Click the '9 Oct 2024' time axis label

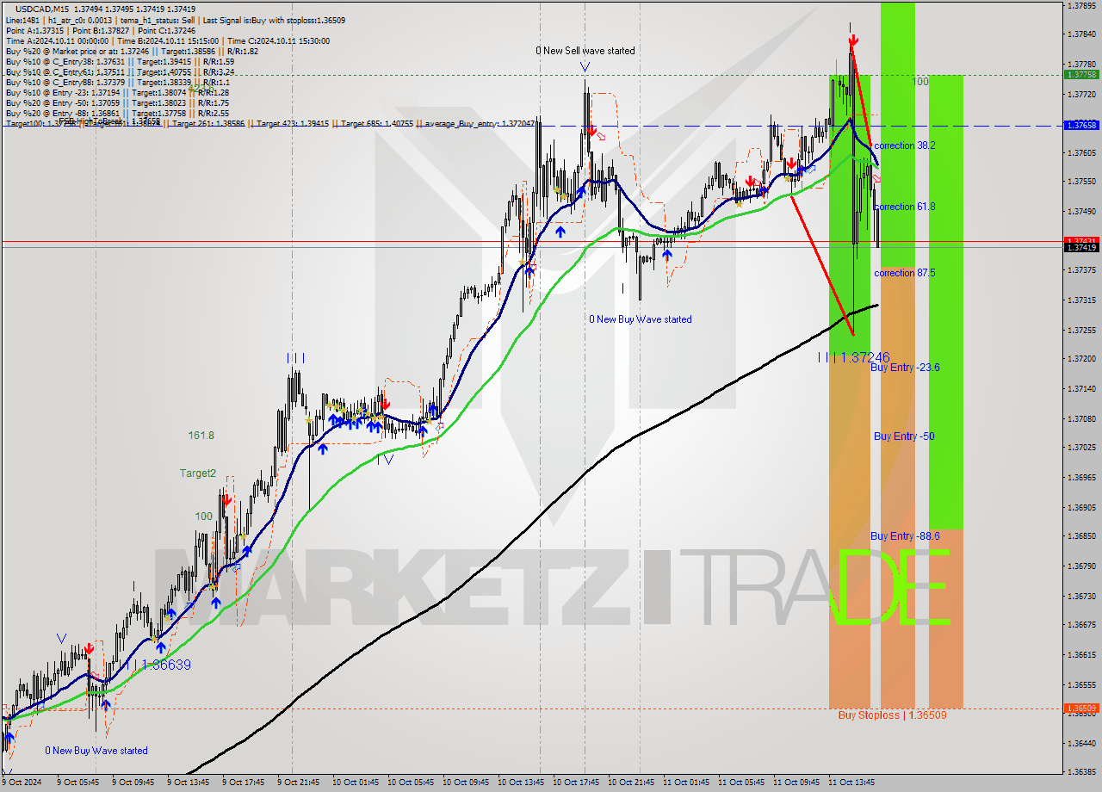(x=22, y=783)
